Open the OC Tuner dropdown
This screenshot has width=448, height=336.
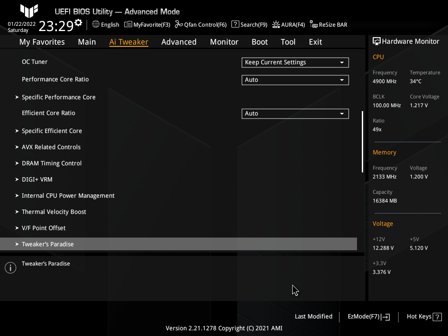pos(295,62)
